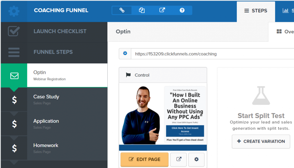Click the URL settings gear icon
Screen dimensions: 294x168
tap(125, 54)
